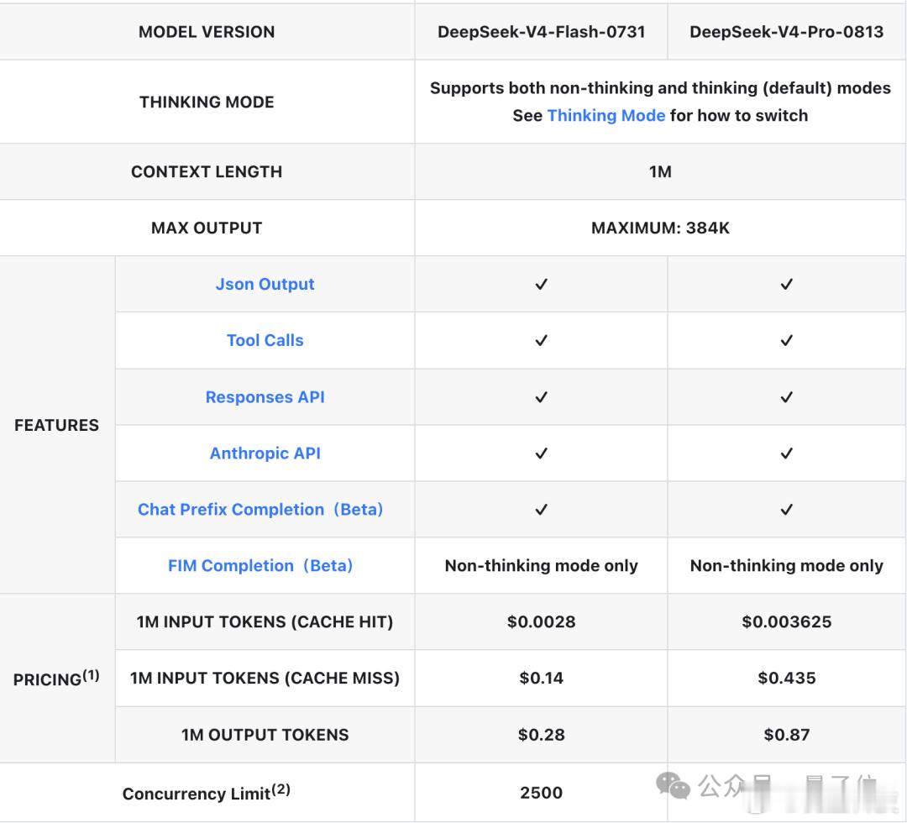
Task: Click Anthropic API checkmark for Pro model
Action: point(787,453)
